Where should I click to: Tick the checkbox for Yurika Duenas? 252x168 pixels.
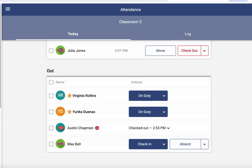[51, 112]
